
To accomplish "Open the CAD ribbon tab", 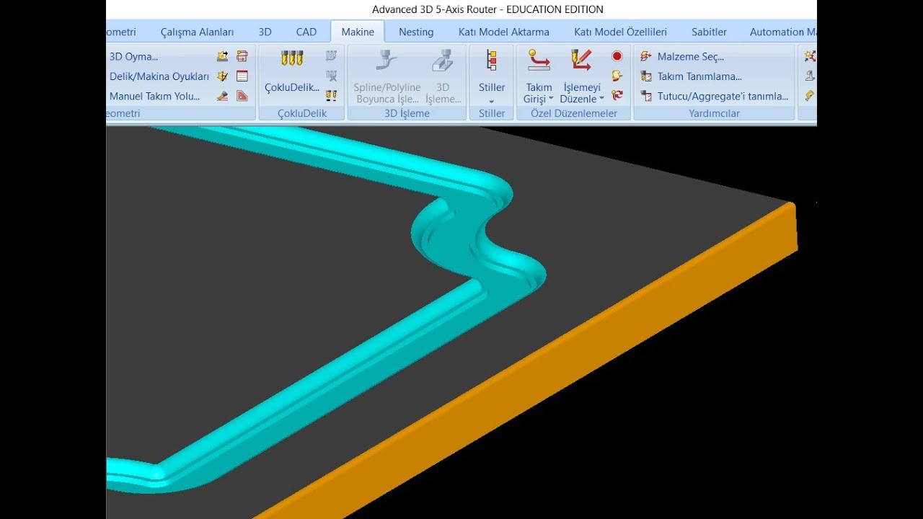I will tap(306, 32).
